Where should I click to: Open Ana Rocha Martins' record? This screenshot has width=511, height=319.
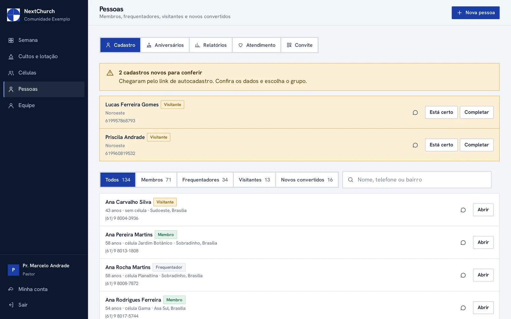[x=483, y=275]
